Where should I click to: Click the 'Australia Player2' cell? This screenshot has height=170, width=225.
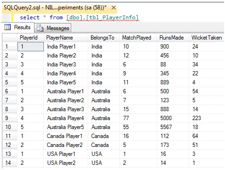[x=66, y=100]
